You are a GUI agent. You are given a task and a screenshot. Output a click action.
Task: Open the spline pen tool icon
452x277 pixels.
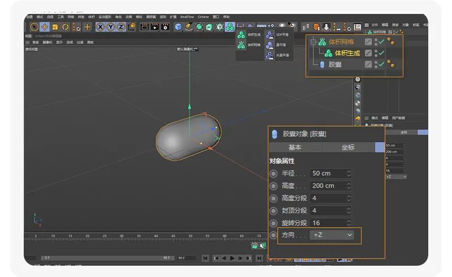(x=189, y=27)
